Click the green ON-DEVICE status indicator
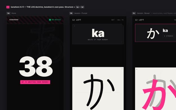This screenshot has width=176, height=110. tap(55, 20)
